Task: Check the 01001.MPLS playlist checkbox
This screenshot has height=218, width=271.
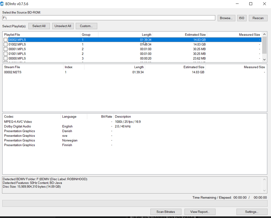Action: [5, 54]
